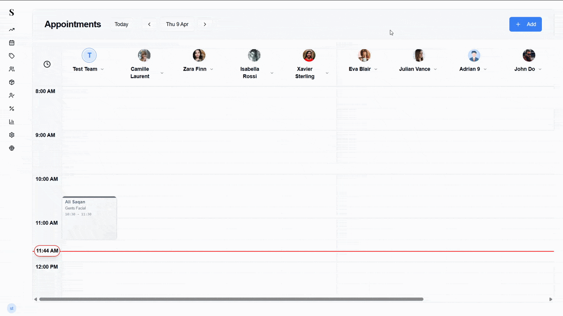Image resolution: width=563 pixels, height=316 pixels.
Task: Open the settings gear icon
Action: 12,135
